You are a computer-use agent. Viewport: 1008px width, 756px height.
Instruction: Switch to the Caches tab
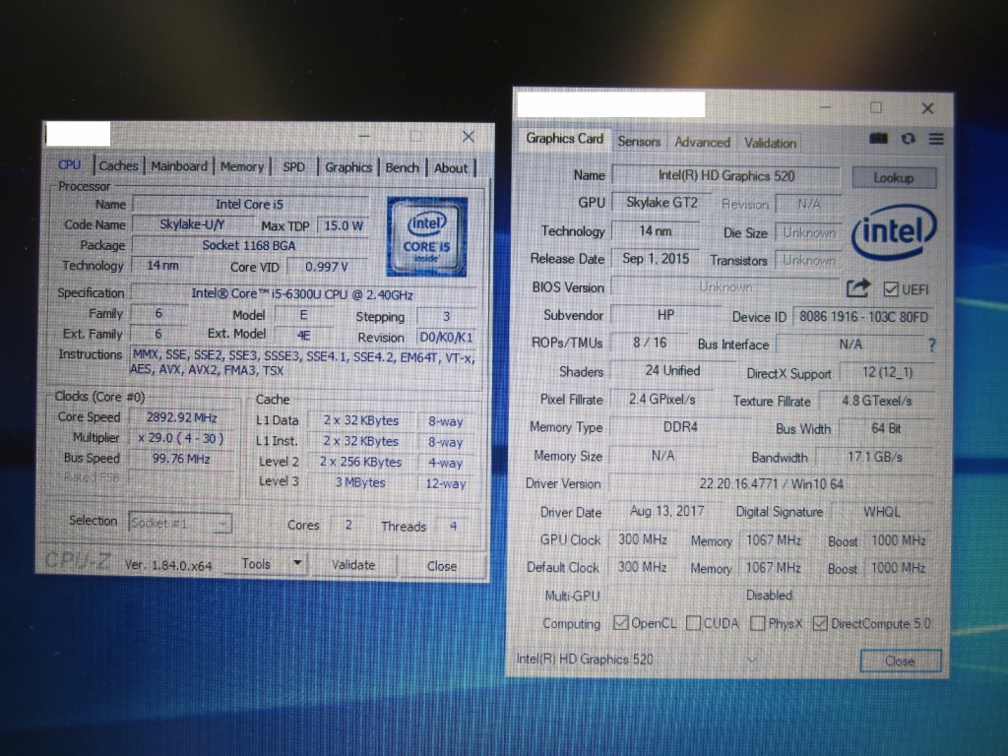coord(118,165)
